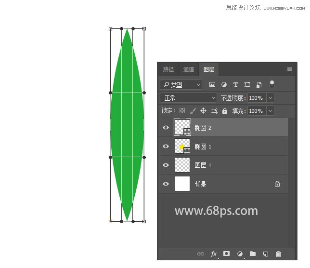Hide the 椭圆 2 layer
This screenshot has height=268, width=310.
pos(166,127)
